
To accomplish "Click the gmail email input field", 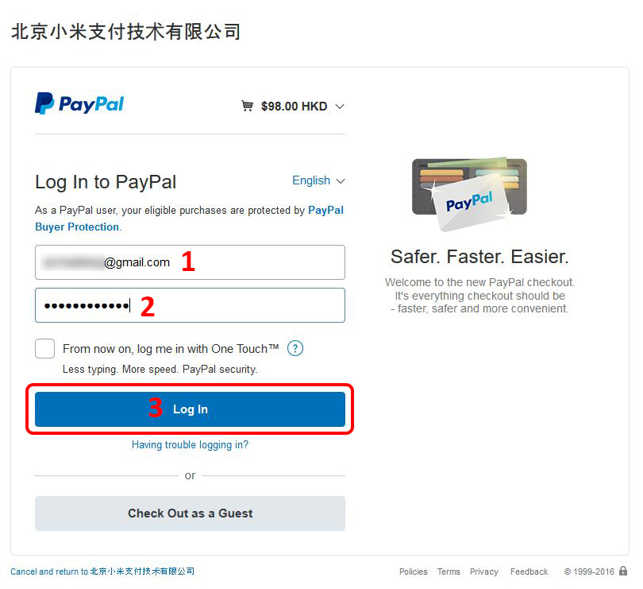I will (190, 262).
